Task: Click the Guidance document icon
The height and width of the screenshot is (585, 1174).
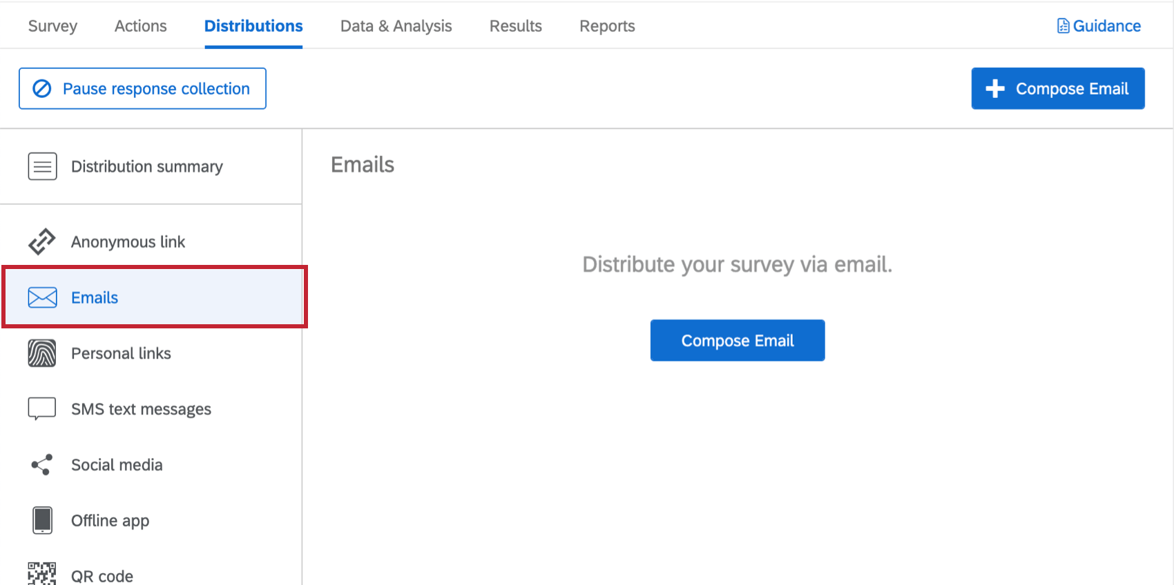Action: click(1063, 26)
